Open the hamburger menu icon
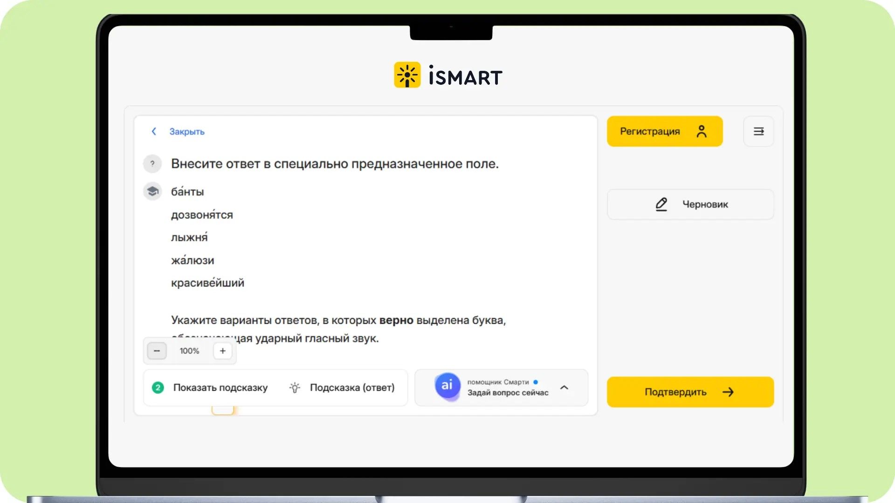Screen dimensions: 895x503 point(758,131)
